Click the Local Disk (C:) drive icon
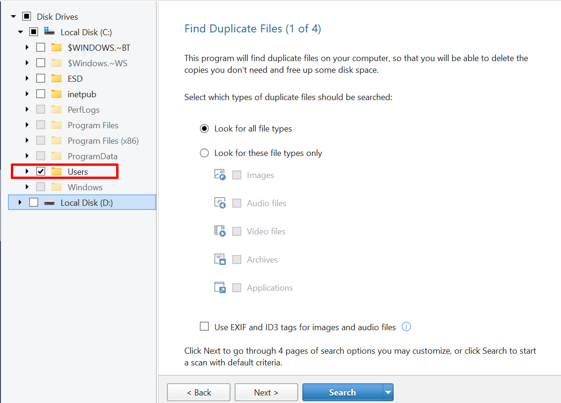The image size is (561, 403). [49, 32]
